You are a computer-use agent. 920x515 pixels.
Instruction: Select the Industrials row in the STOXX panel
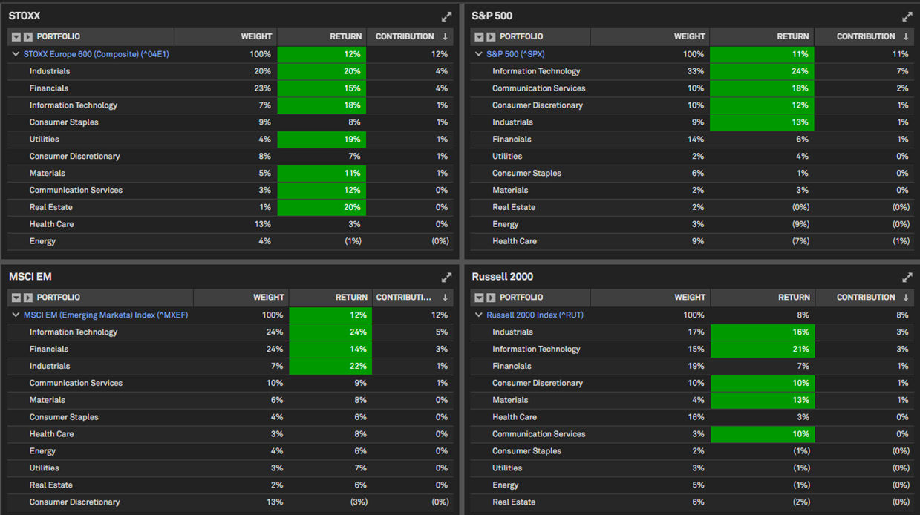pyautogui.click(x=230, y=71)
